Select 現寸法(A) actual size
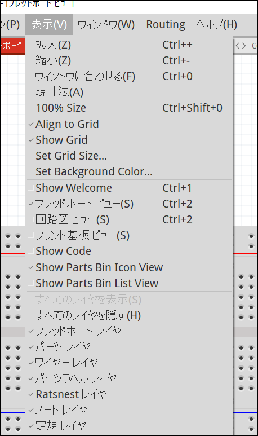The height and width of the screenshot is (436, 258). (x=129, y=92)
